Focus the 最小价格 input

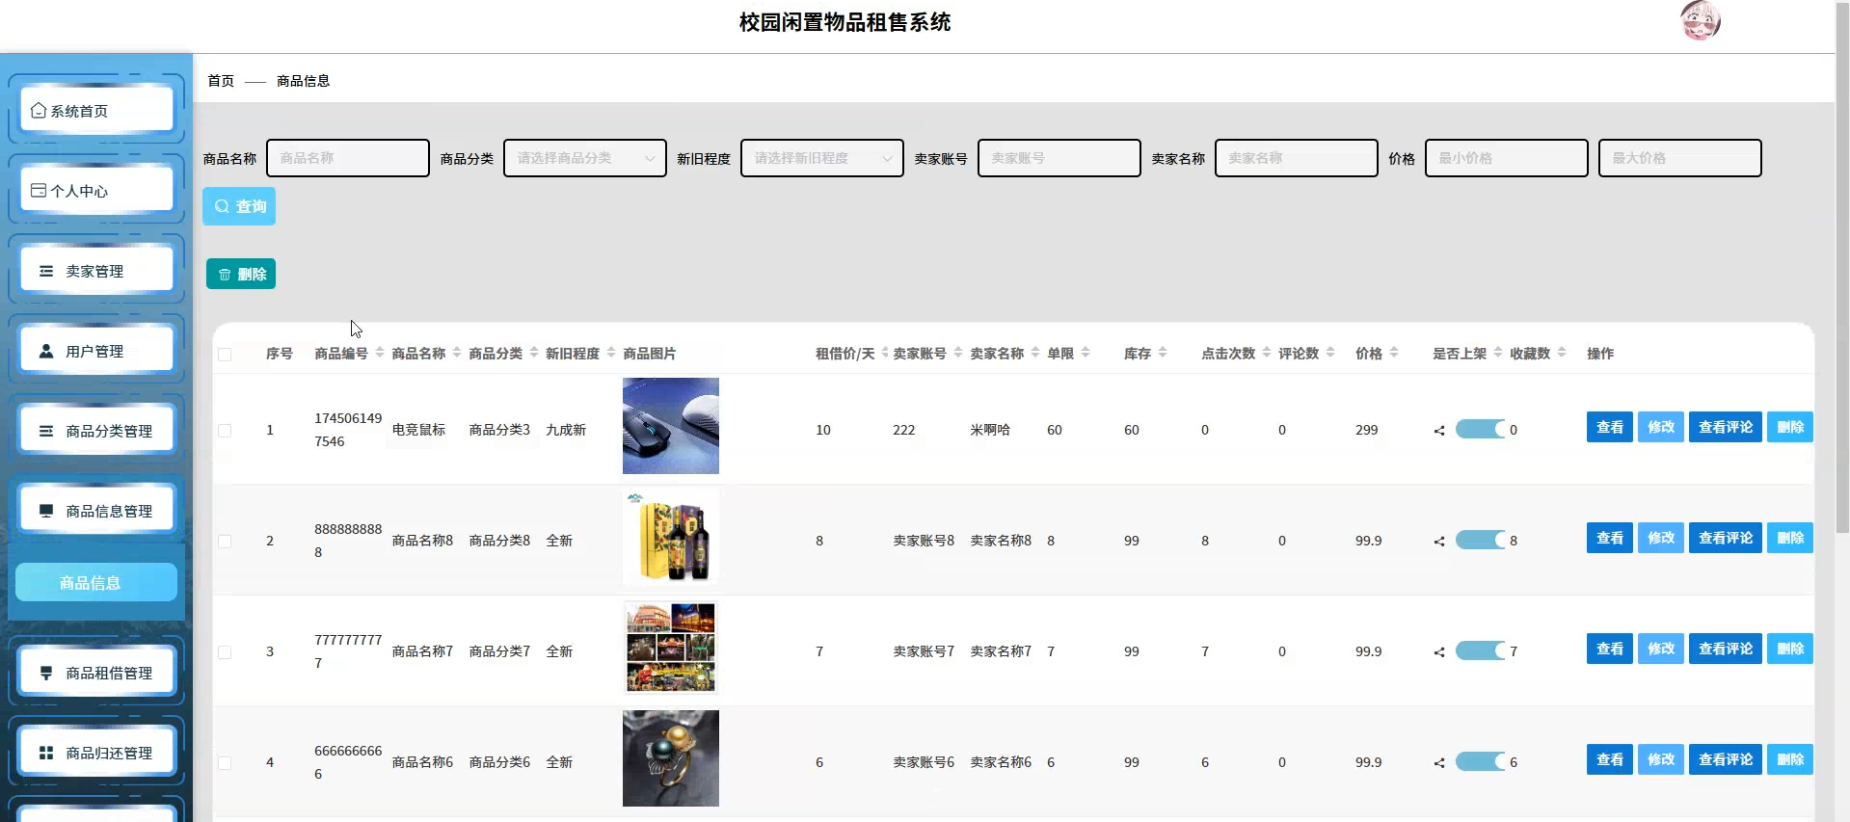[x=1507, y=158]
